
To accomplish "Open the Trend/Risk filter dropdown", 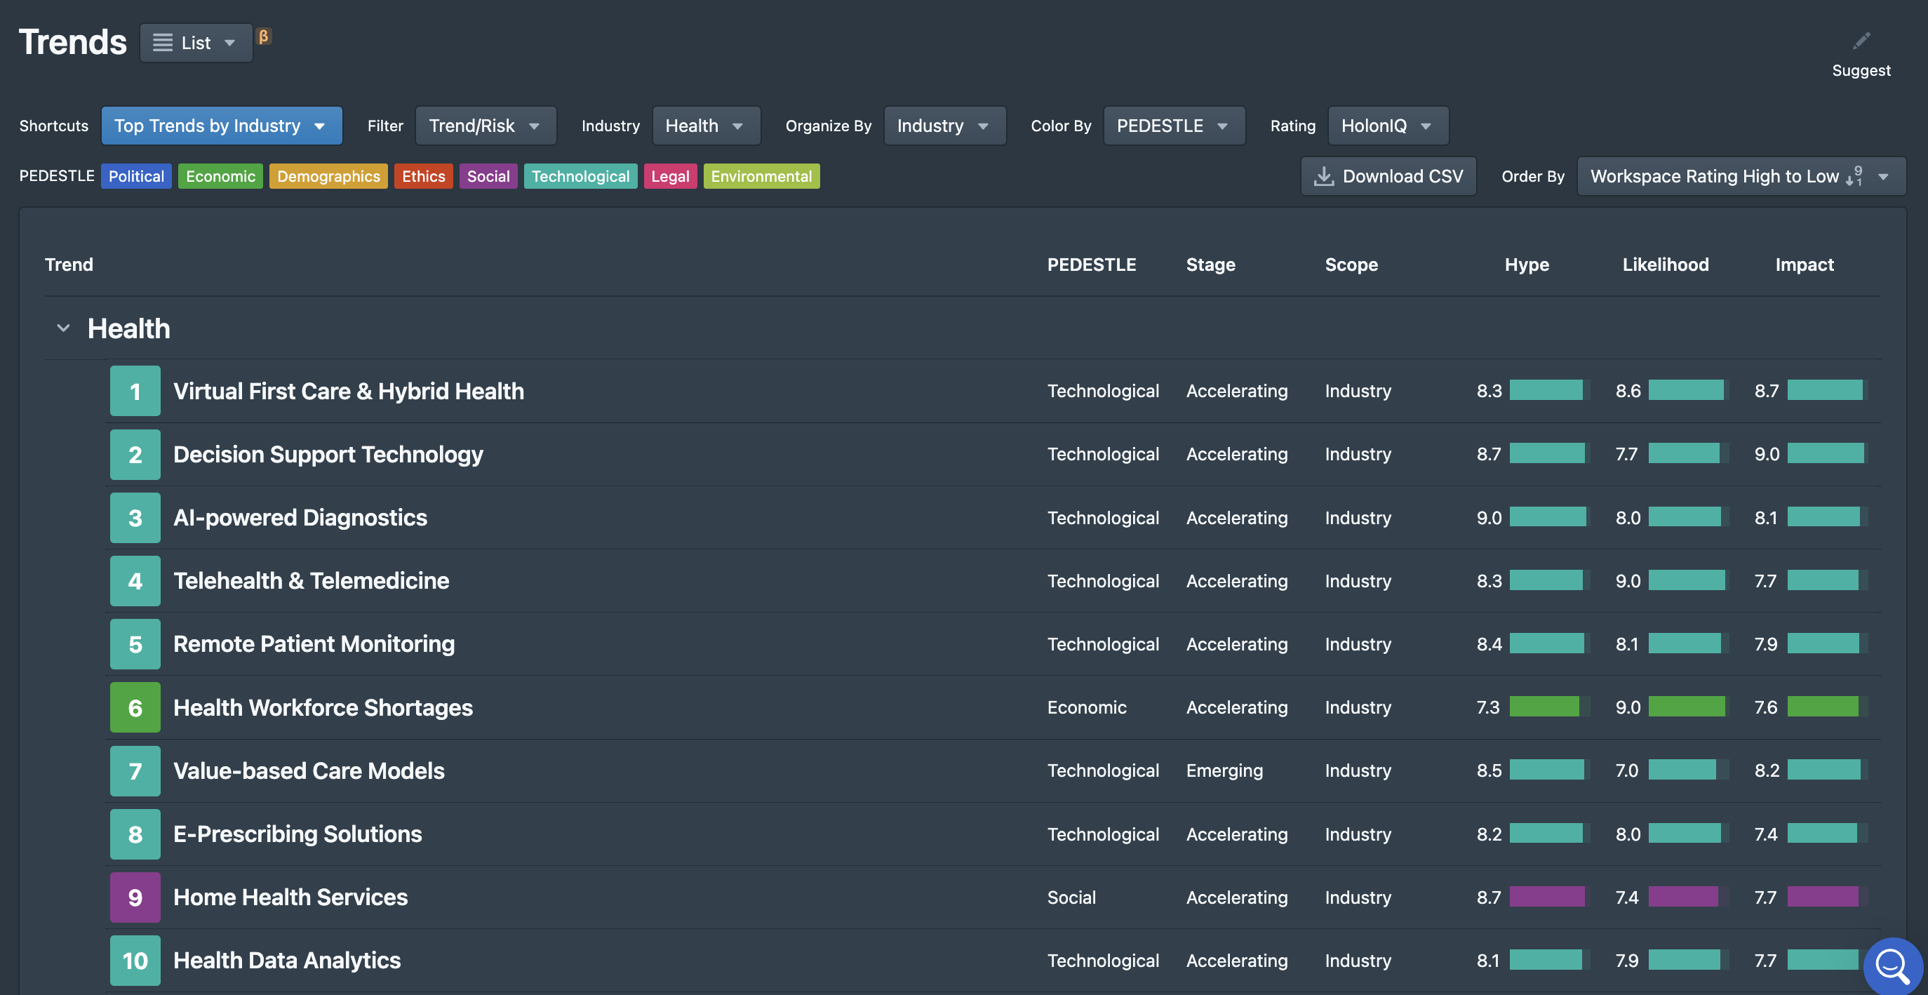I will (486, 126).
